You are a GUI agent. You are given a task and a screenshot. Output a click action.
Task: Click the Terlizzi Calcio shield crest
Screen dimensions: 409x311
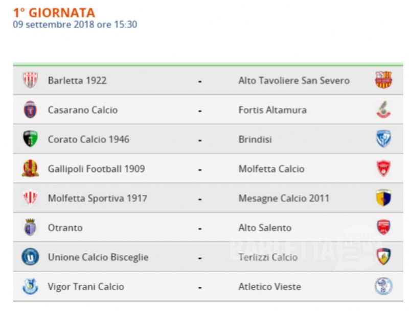point(383,257)
